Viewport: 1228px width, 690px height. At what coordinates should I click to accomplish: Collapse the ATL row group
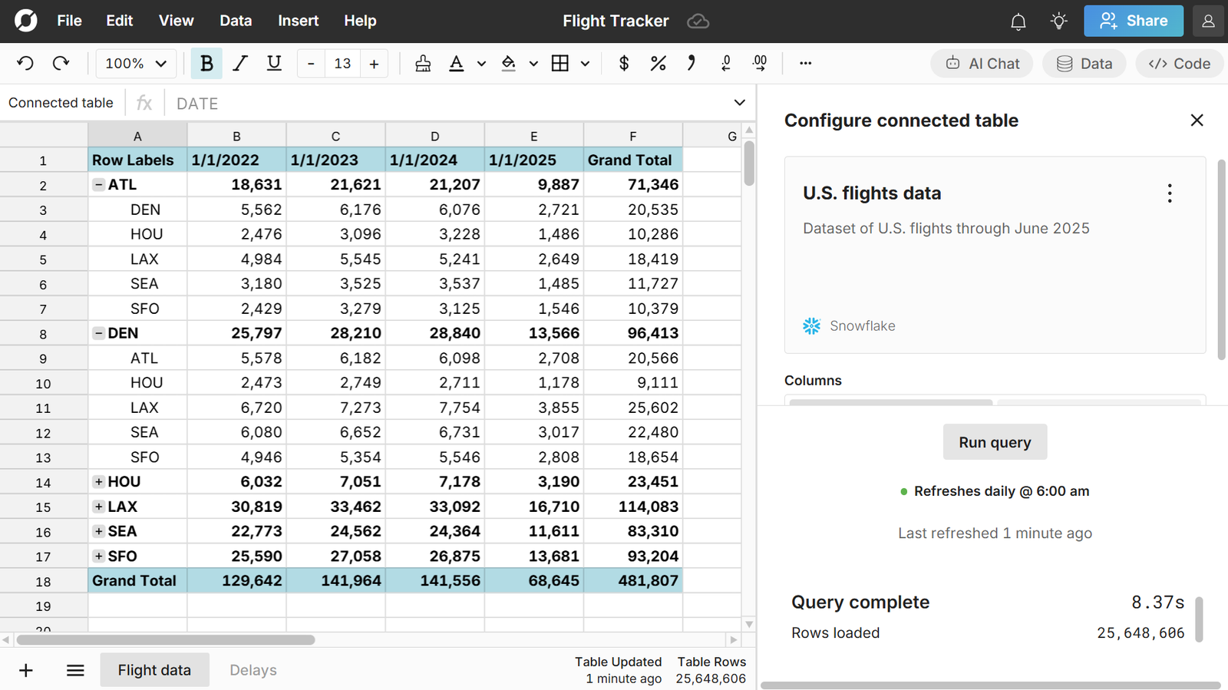coord(99,184)
